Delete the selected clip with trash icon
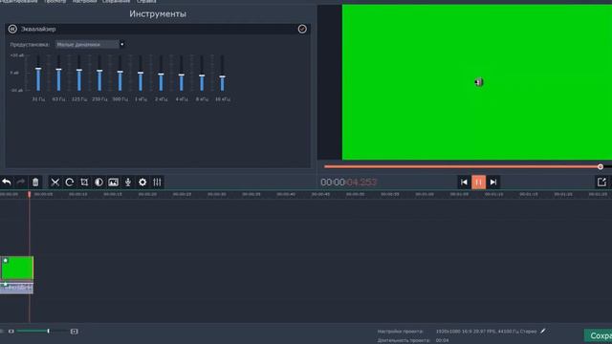Viewport: 612px width, 344px height. 35,183
